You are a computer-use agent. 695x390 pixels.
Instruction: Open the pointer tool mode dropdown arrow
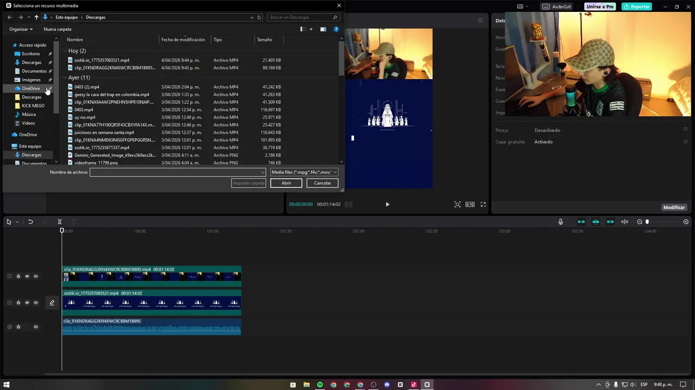17,222
